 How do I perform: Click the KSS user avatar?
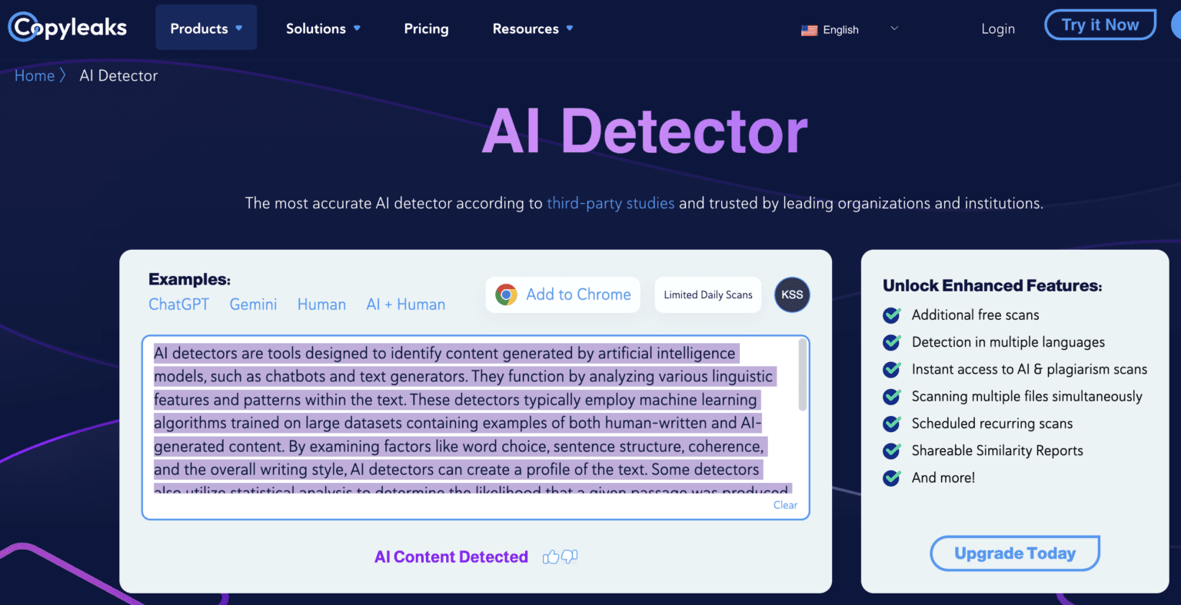[792, 294]
